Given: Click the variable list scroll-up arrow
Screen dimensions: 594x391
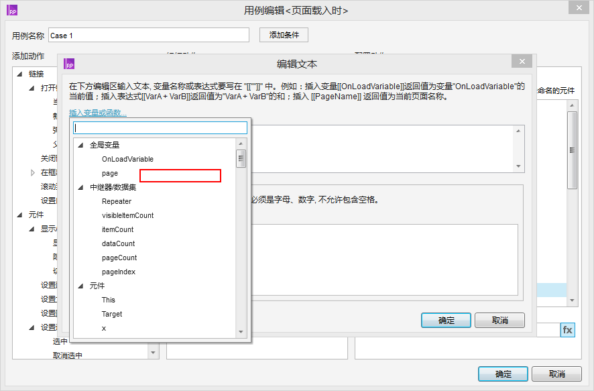Looking at the screenshot, I should [x=241, y=144].
